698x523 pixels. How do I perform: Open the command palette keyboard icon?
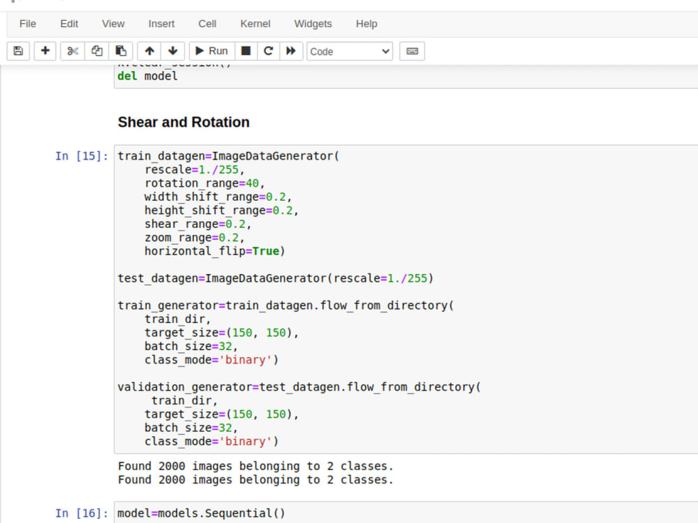tap(412, 50)
